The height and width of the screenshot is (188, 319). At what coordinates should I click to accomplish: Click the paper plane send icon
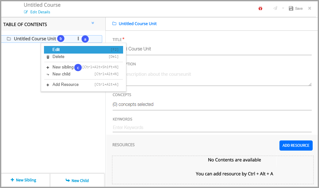275,8
